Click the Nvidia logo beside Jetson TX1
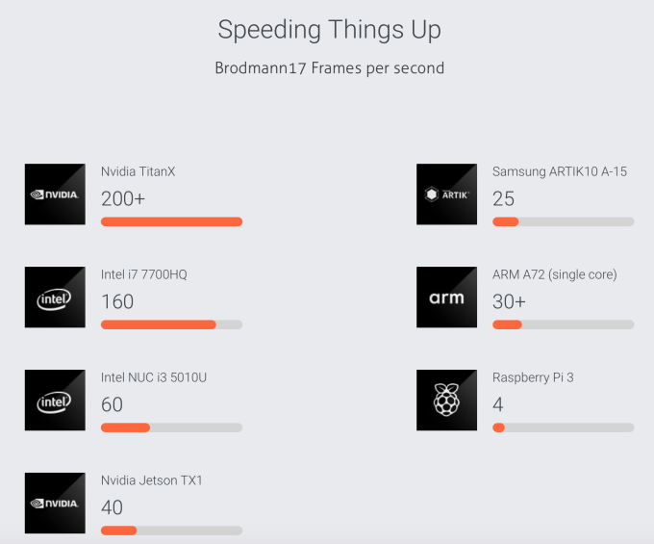Image resolution: width=654 pixels, height=544 pixels. click(x=55, y=503)
